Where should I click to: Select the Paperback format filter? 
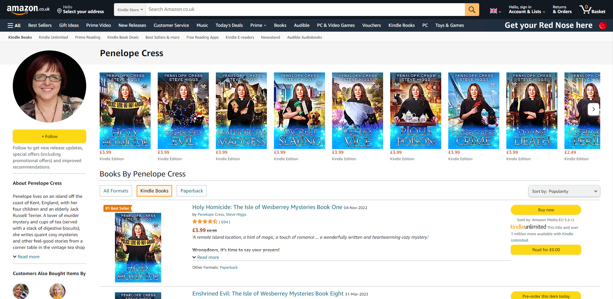(192, 191)
